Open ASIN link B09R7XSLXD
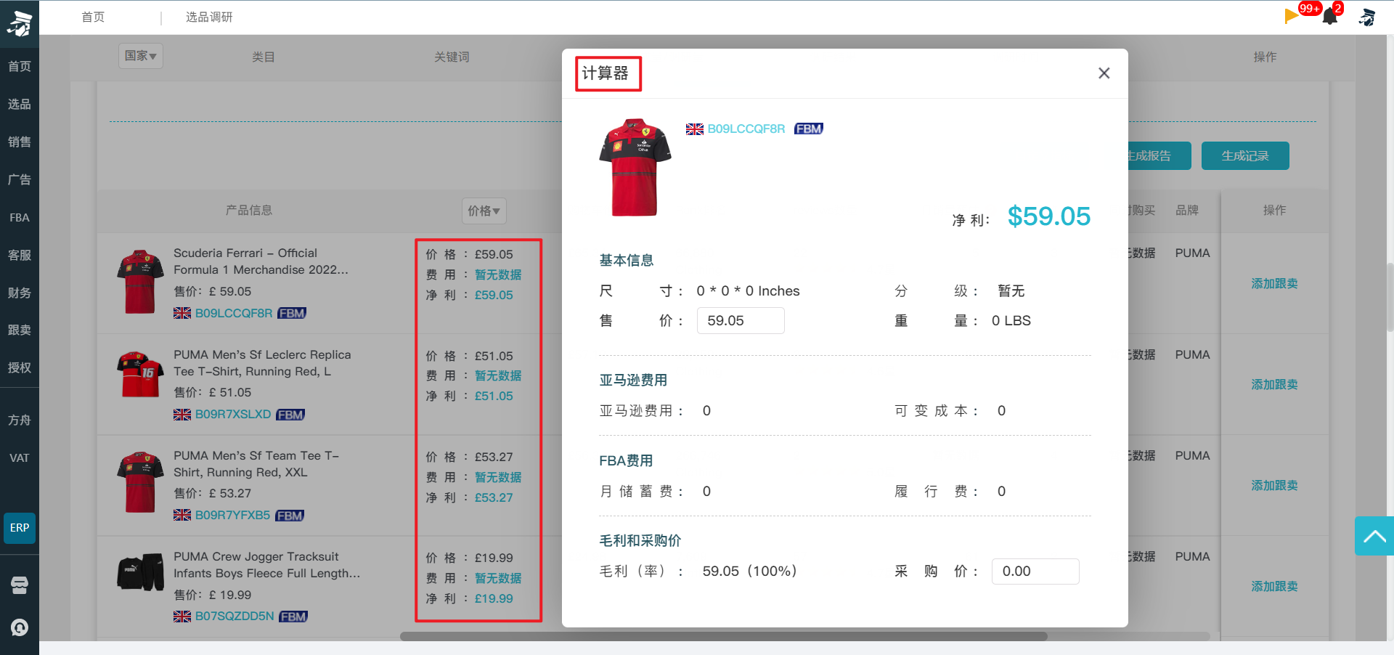Screen dimensions: 1394x655 (233, 414)
